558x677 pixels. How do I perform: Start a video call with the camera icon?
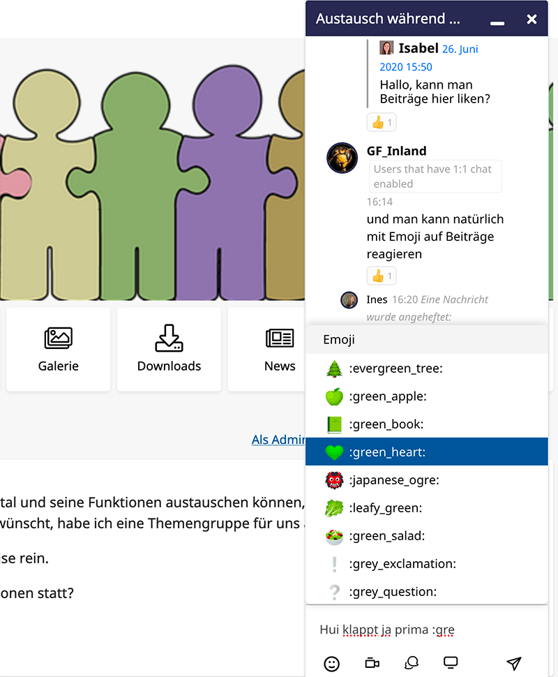(x=372, y=663)
